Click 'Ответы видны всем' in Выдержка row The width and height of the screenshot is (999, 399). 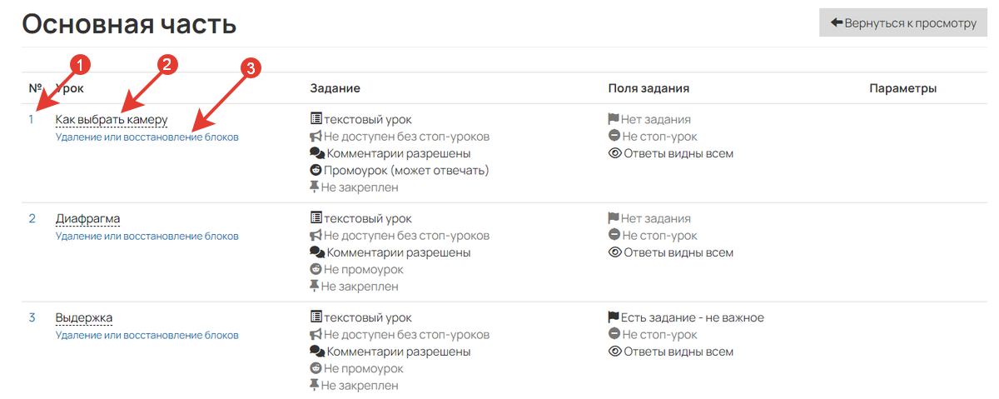(678, 352)
